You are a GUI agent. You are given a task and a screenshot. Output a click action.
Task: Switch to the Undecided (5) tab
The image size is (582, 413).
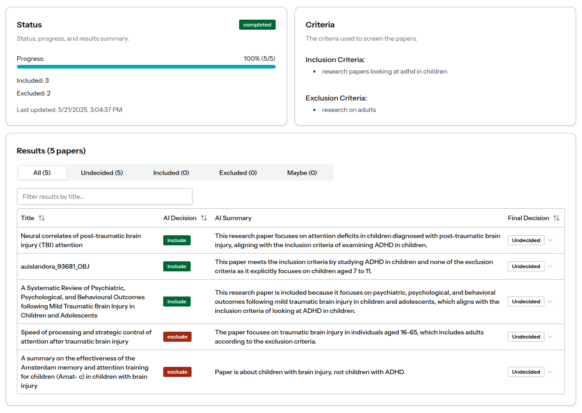pyautogui.click(x=101, y=173)
